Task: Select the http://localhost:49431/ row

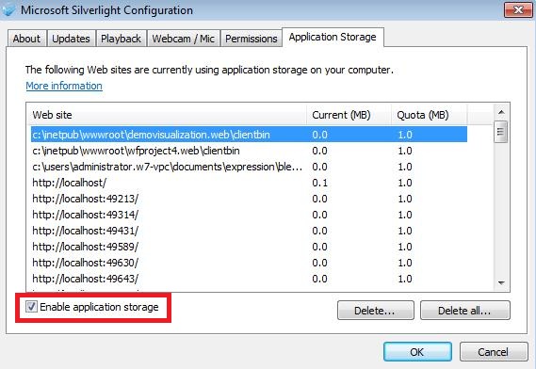Action: click(x=249, y=231)
